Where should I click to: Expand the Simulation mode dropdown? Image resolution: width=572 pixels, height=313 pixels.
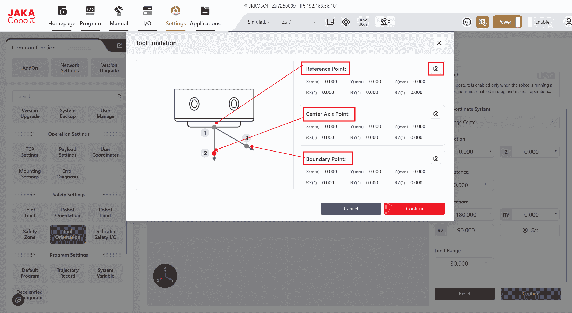(x=259, y=22)
